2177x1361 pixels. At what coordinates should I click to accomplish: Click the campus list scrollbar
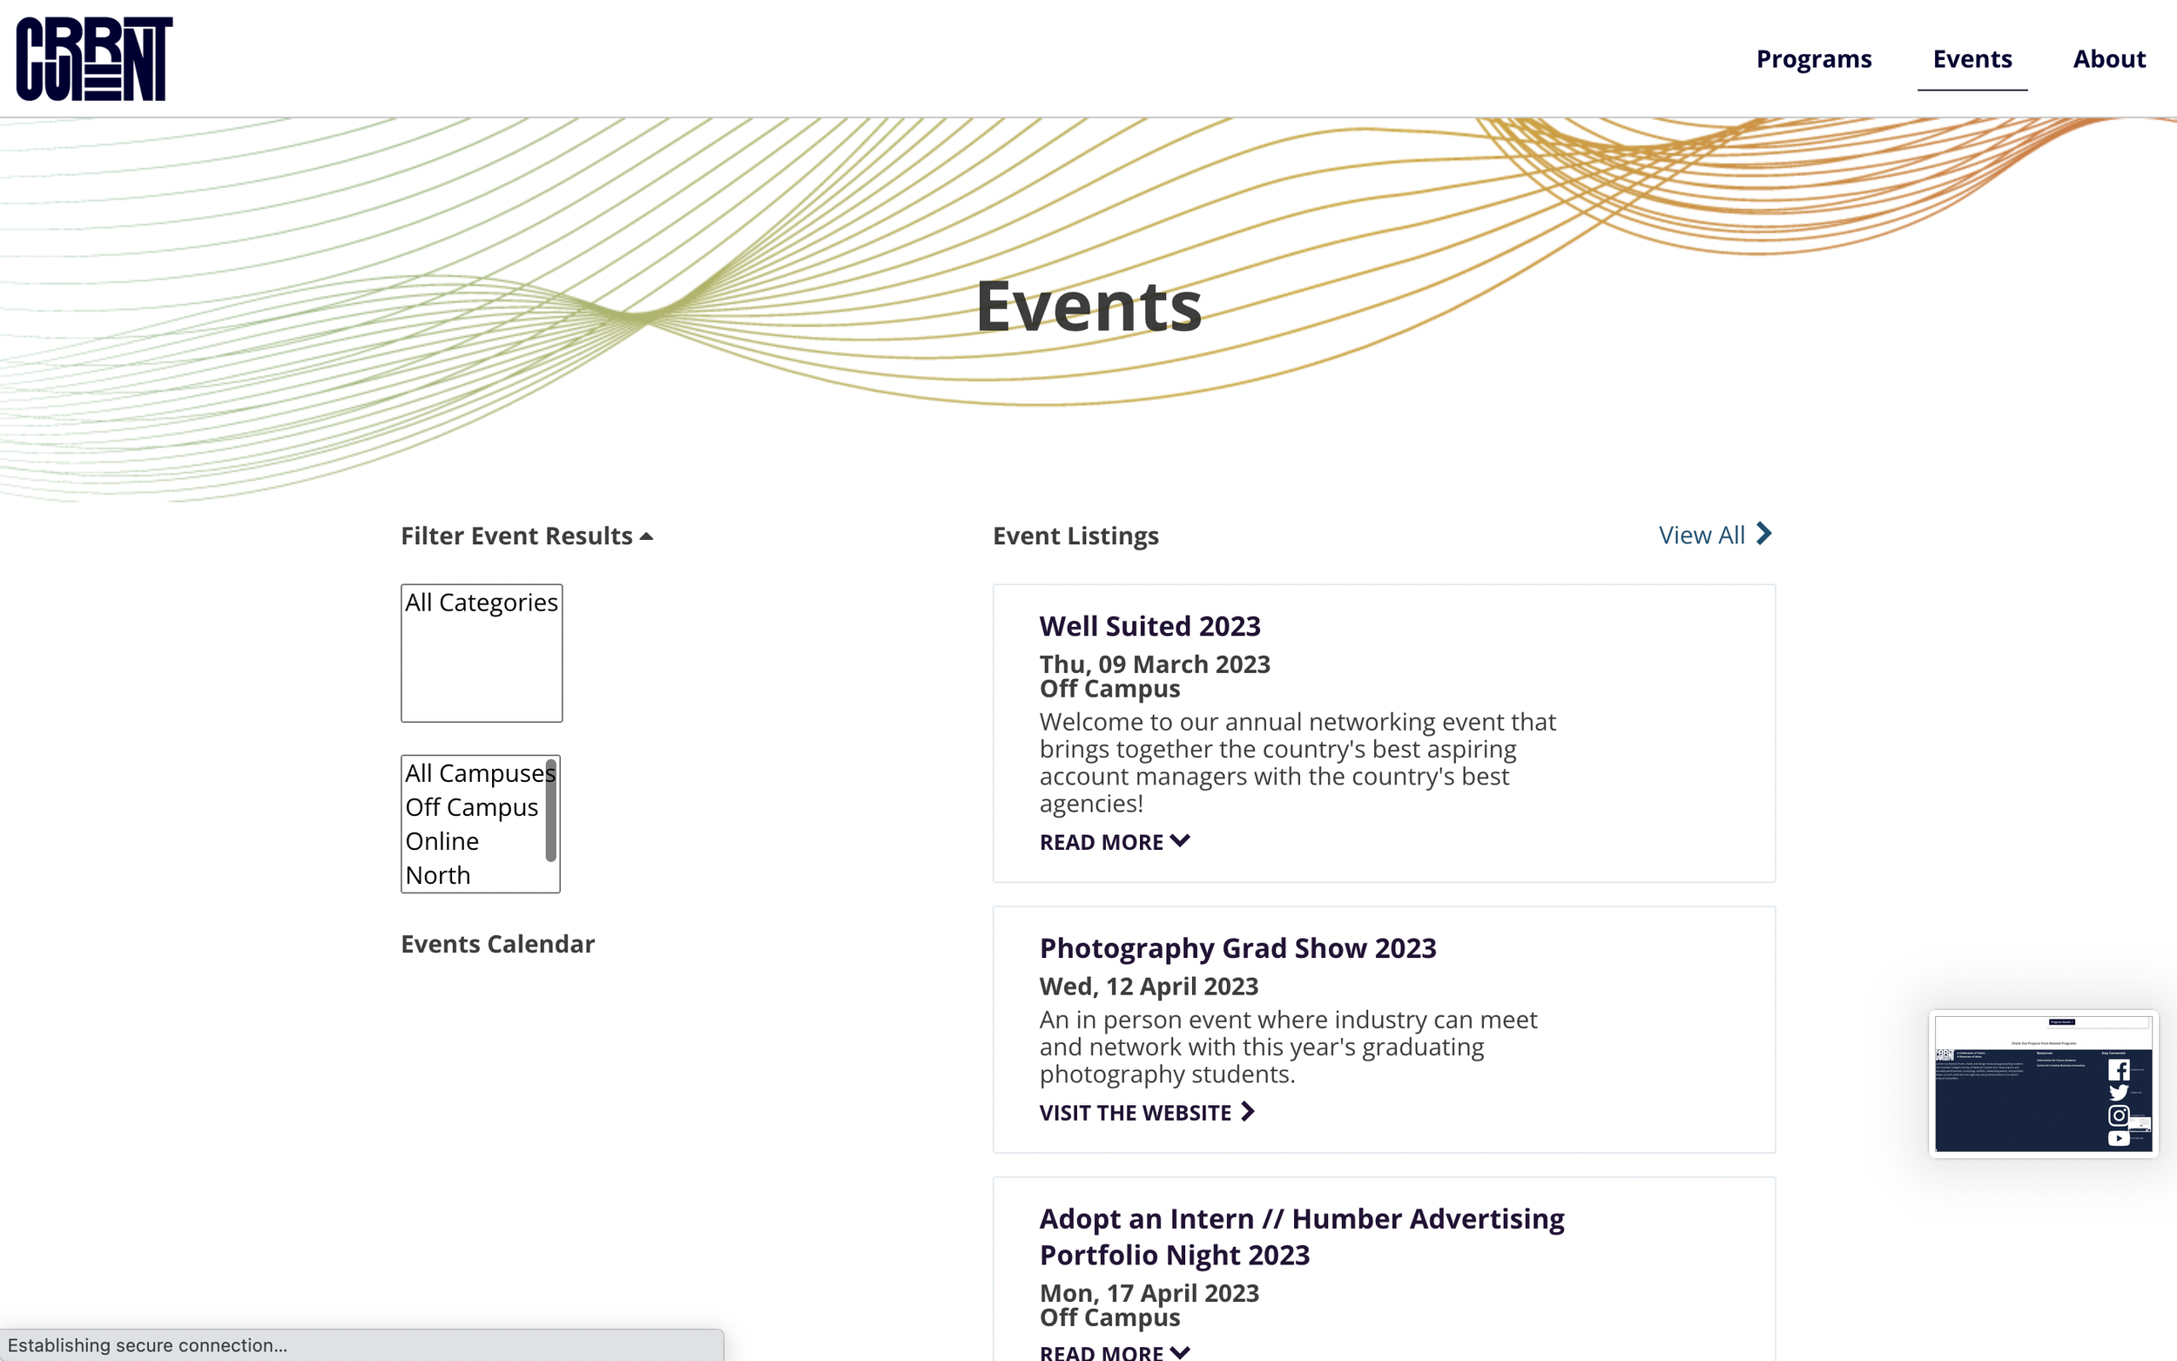tap(550, 810)
